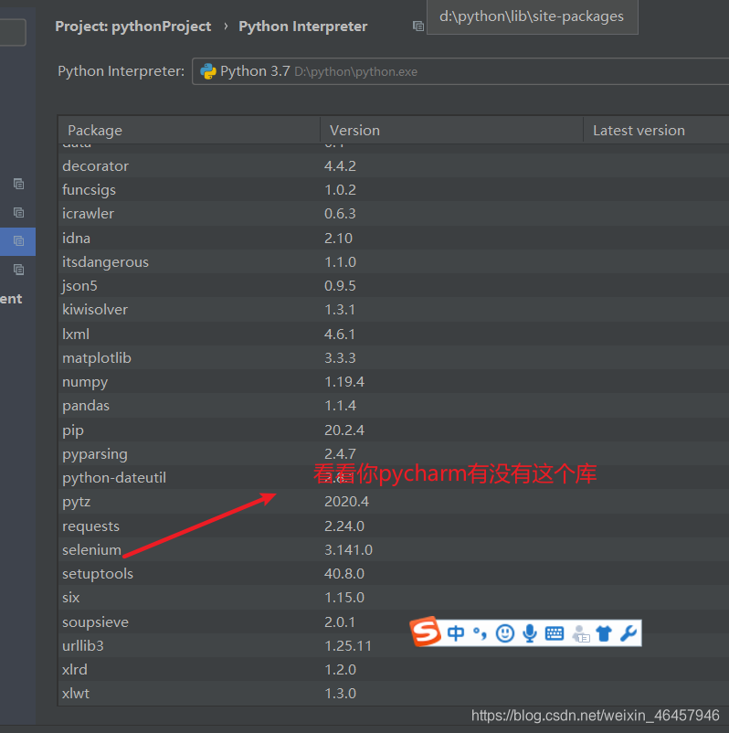
Task: Toggle punctuation mode in Sogou toolbar
Action: pyautogui.click(x=480, y=633)
